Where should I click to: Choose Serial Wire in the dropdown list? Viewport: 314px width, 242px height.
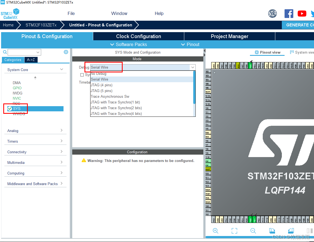[142, 79]
